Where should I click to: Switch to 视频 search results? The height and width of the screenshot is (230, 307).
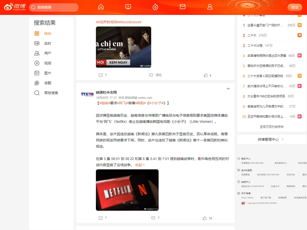[47, 63]
